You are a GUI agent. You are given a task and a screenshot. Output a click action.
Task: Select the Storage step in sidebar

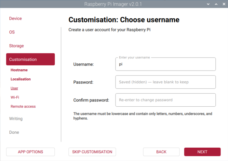click(x=16, y=46)
